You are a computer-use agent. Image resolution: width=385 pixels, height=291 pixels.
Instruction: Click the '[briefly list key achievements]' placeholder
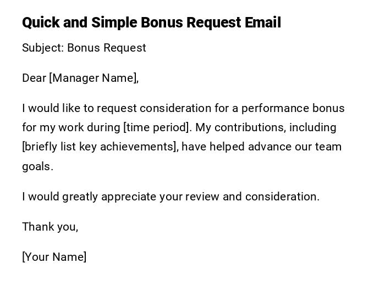pyautogui.click(x=99, y=147)
